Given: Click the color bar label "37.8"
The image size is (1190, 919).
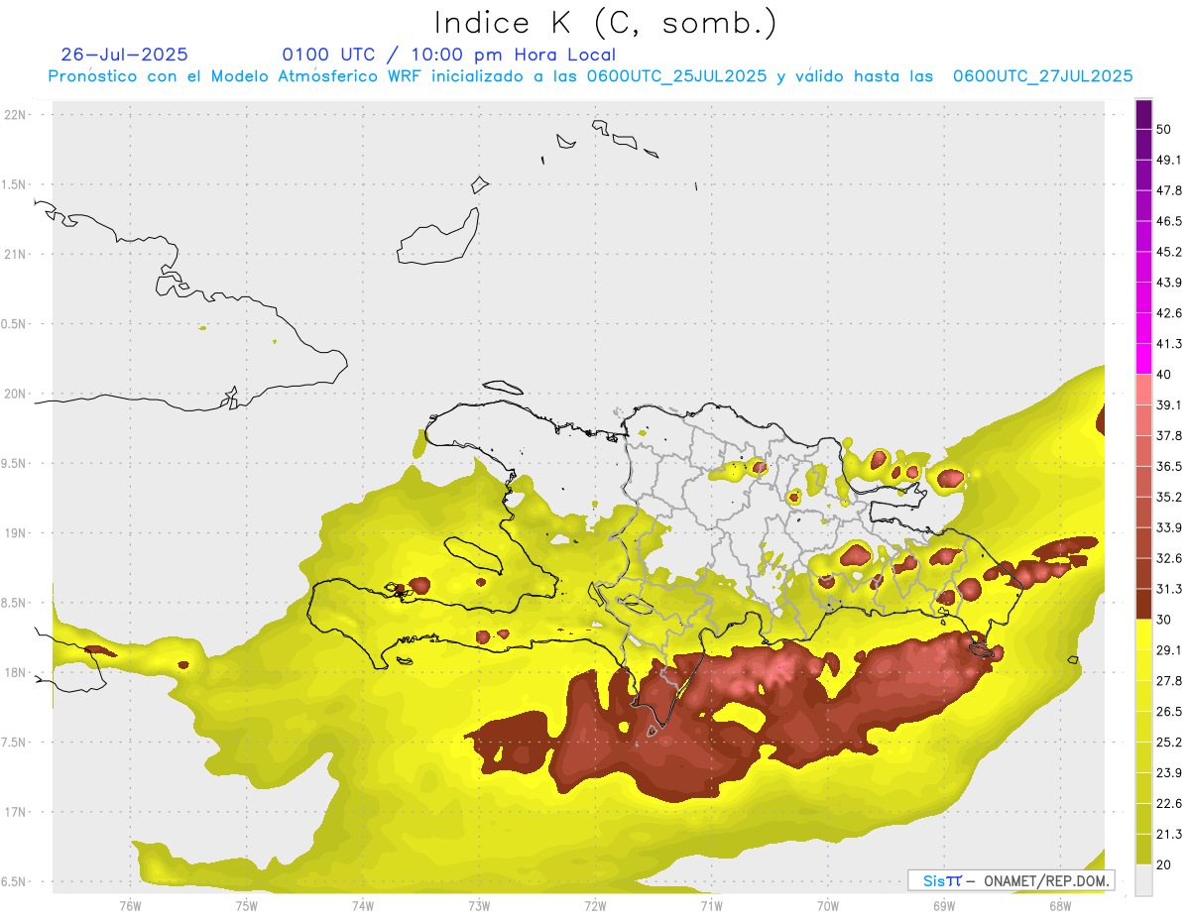Looking at the screenshot, I should (1169, 436).
